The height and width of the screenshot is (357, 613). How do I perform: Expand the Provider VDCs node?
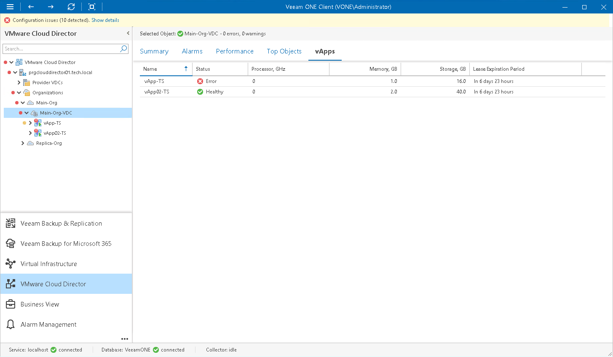coord(19,83)
